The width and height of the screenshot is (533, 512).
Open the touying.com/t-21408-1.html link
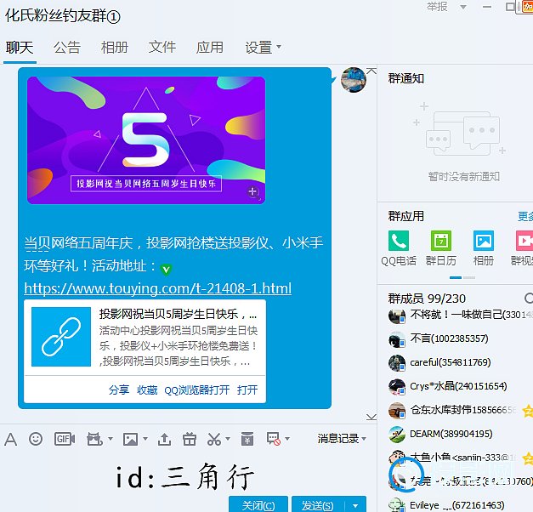point(158,288)
